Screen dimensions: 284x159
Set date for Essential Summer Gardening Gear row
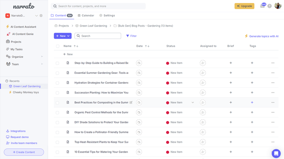(139, 73)
